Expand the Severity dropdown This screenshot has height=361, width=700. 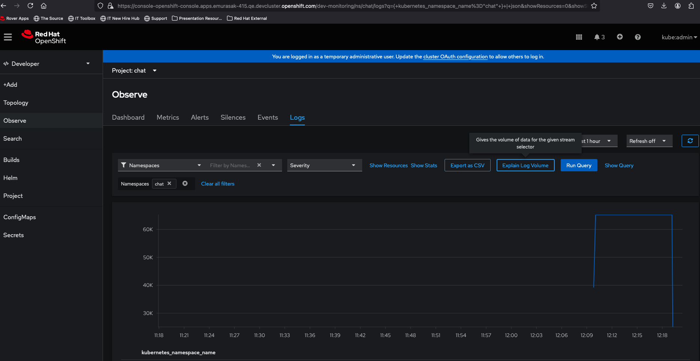[x=324, y=165]
